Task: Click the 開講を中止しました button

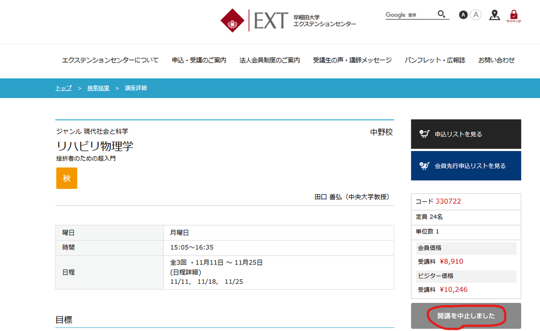Action: tap(466, 316)
